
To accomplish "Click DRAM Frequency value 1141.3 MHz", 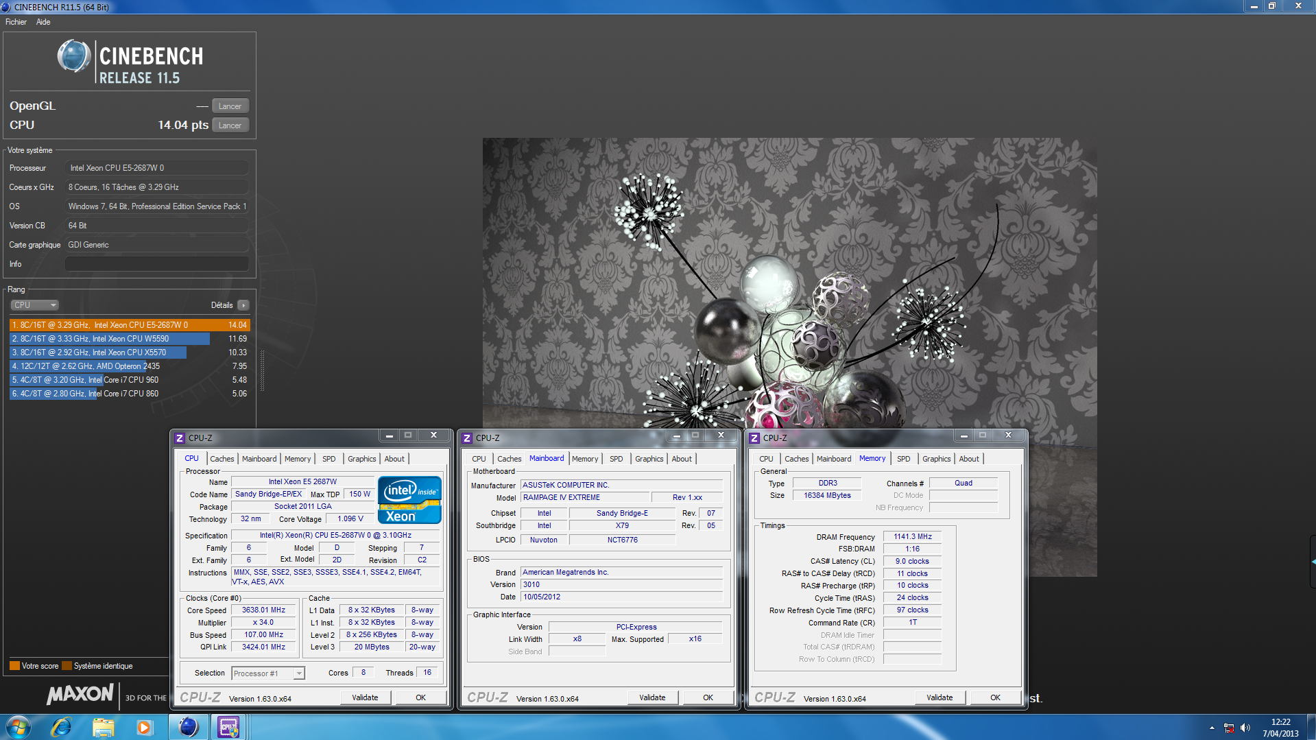I will [912, 536].
